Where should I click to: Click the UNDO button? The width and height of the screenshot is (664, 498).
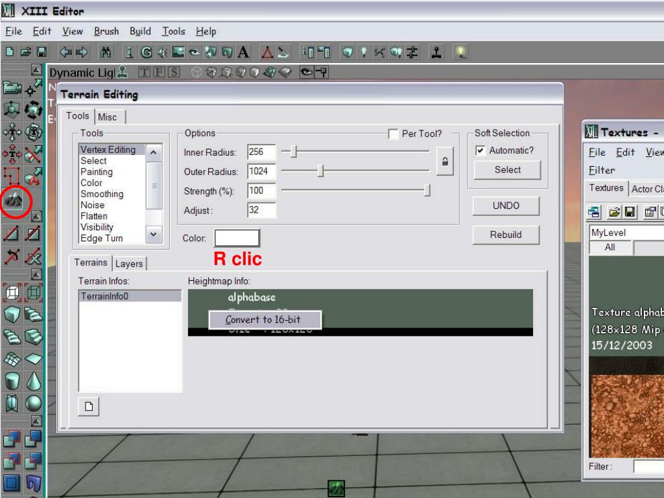(x=506, y=206)
